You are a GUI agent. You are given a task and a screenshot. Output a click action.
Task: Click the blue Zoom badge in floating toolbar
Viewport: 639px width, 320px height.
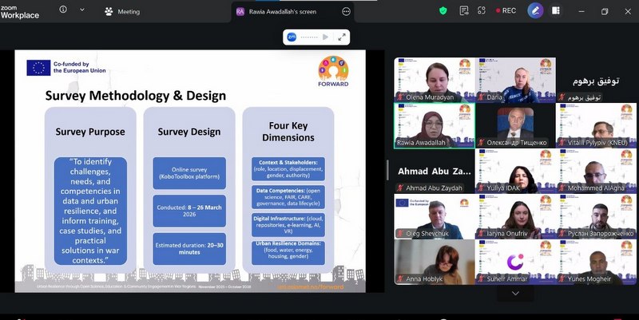tap(292, 37)
